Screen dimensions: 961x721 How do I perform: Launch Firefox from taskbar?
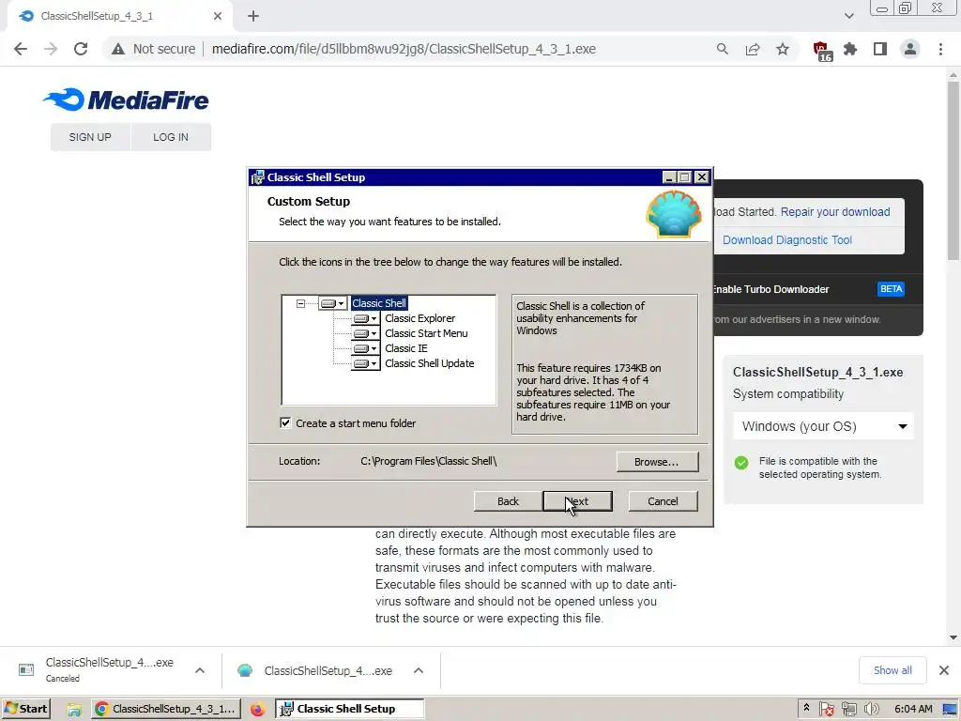point(257,710)
